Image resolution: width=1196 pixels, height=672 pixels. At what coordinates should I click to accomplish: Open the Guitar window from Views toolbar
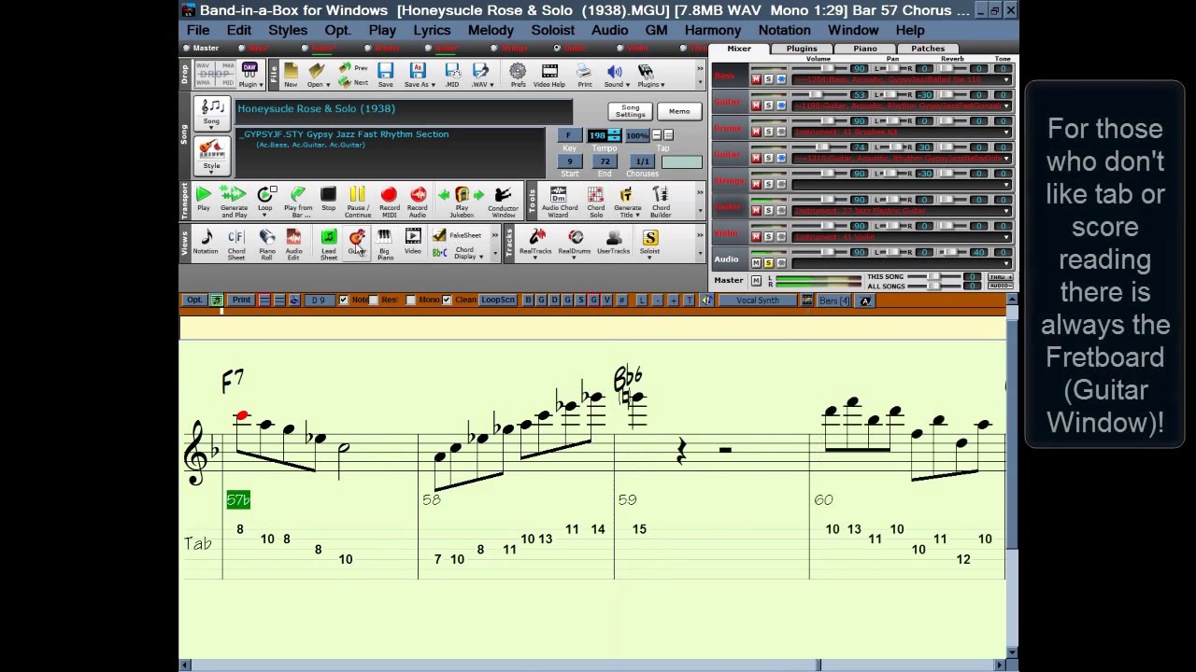pos(357,243)
